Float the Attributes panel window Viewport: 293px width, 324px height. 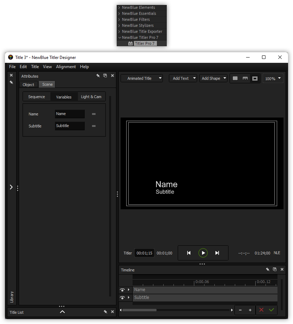(x=105, y=76)
